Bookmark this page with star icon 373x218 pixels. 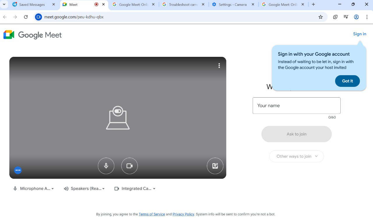pyautogui.click(x=321, y=17)
